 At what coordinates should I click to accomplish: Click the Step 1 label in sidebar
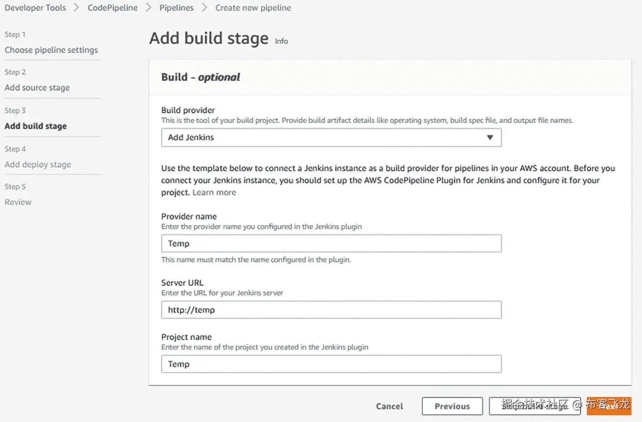15,34
